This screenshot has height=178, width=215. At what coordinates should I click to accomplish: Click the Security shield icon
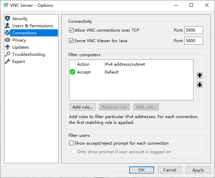coord(7,18)
